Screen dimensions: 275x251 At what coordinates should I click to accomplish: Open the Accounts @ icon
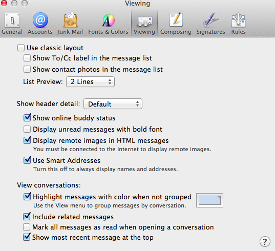click(x=40, y=20)
